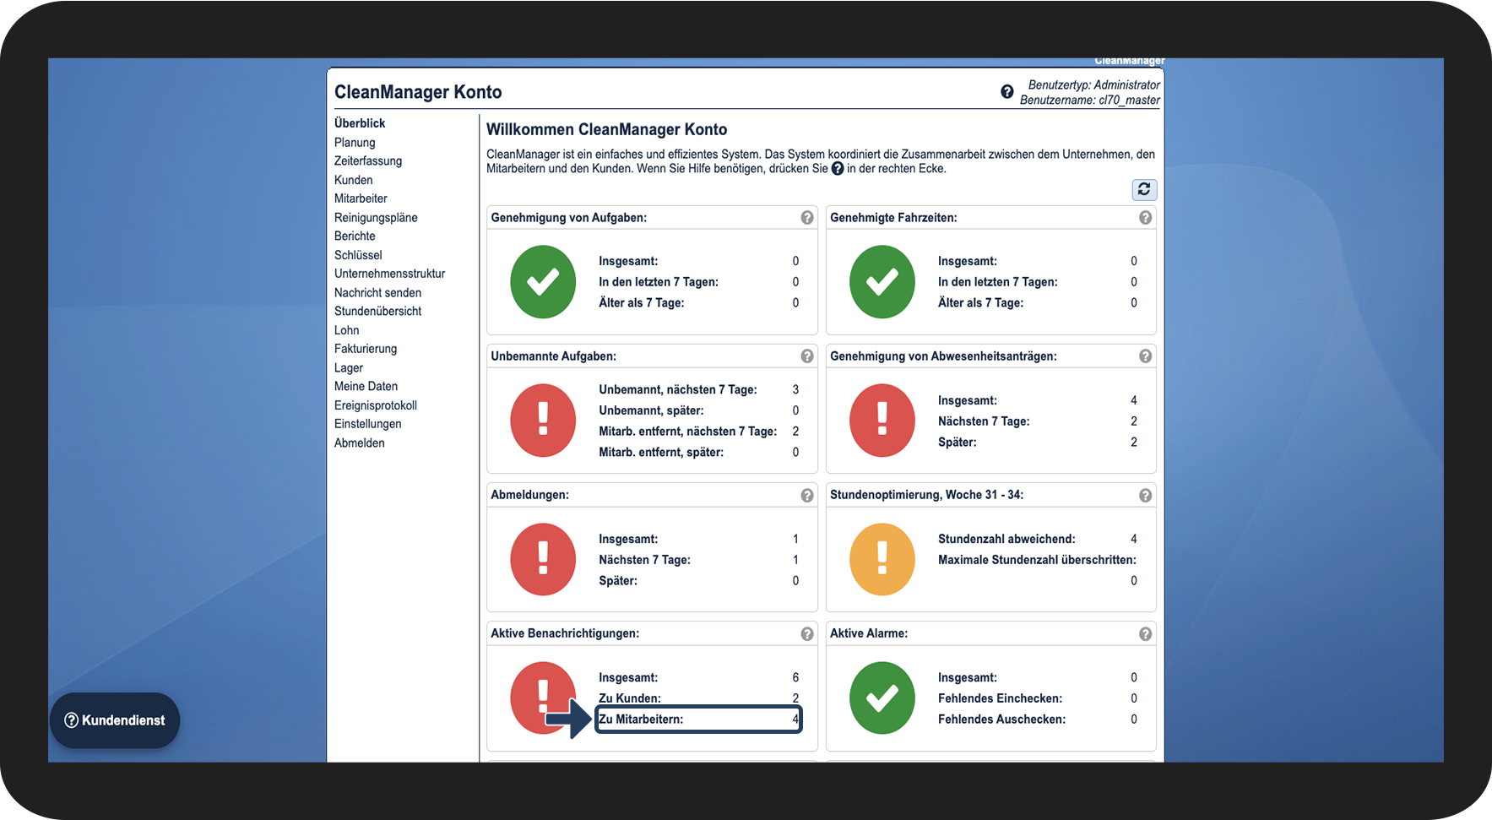Open help for Abmeldungen panel
1492x820 pixels.
tap(807, 496)
